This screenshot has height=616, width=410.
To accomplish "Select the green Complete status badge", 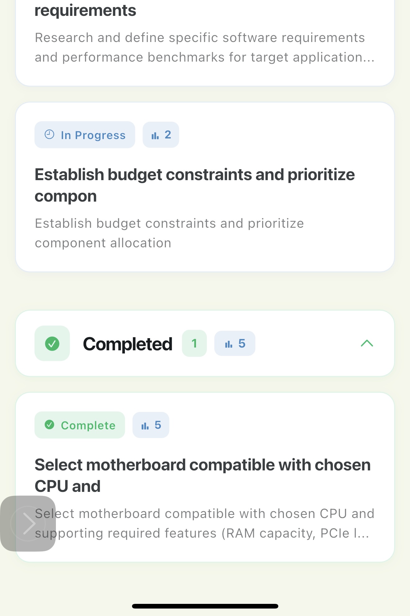I will point(80,425).
